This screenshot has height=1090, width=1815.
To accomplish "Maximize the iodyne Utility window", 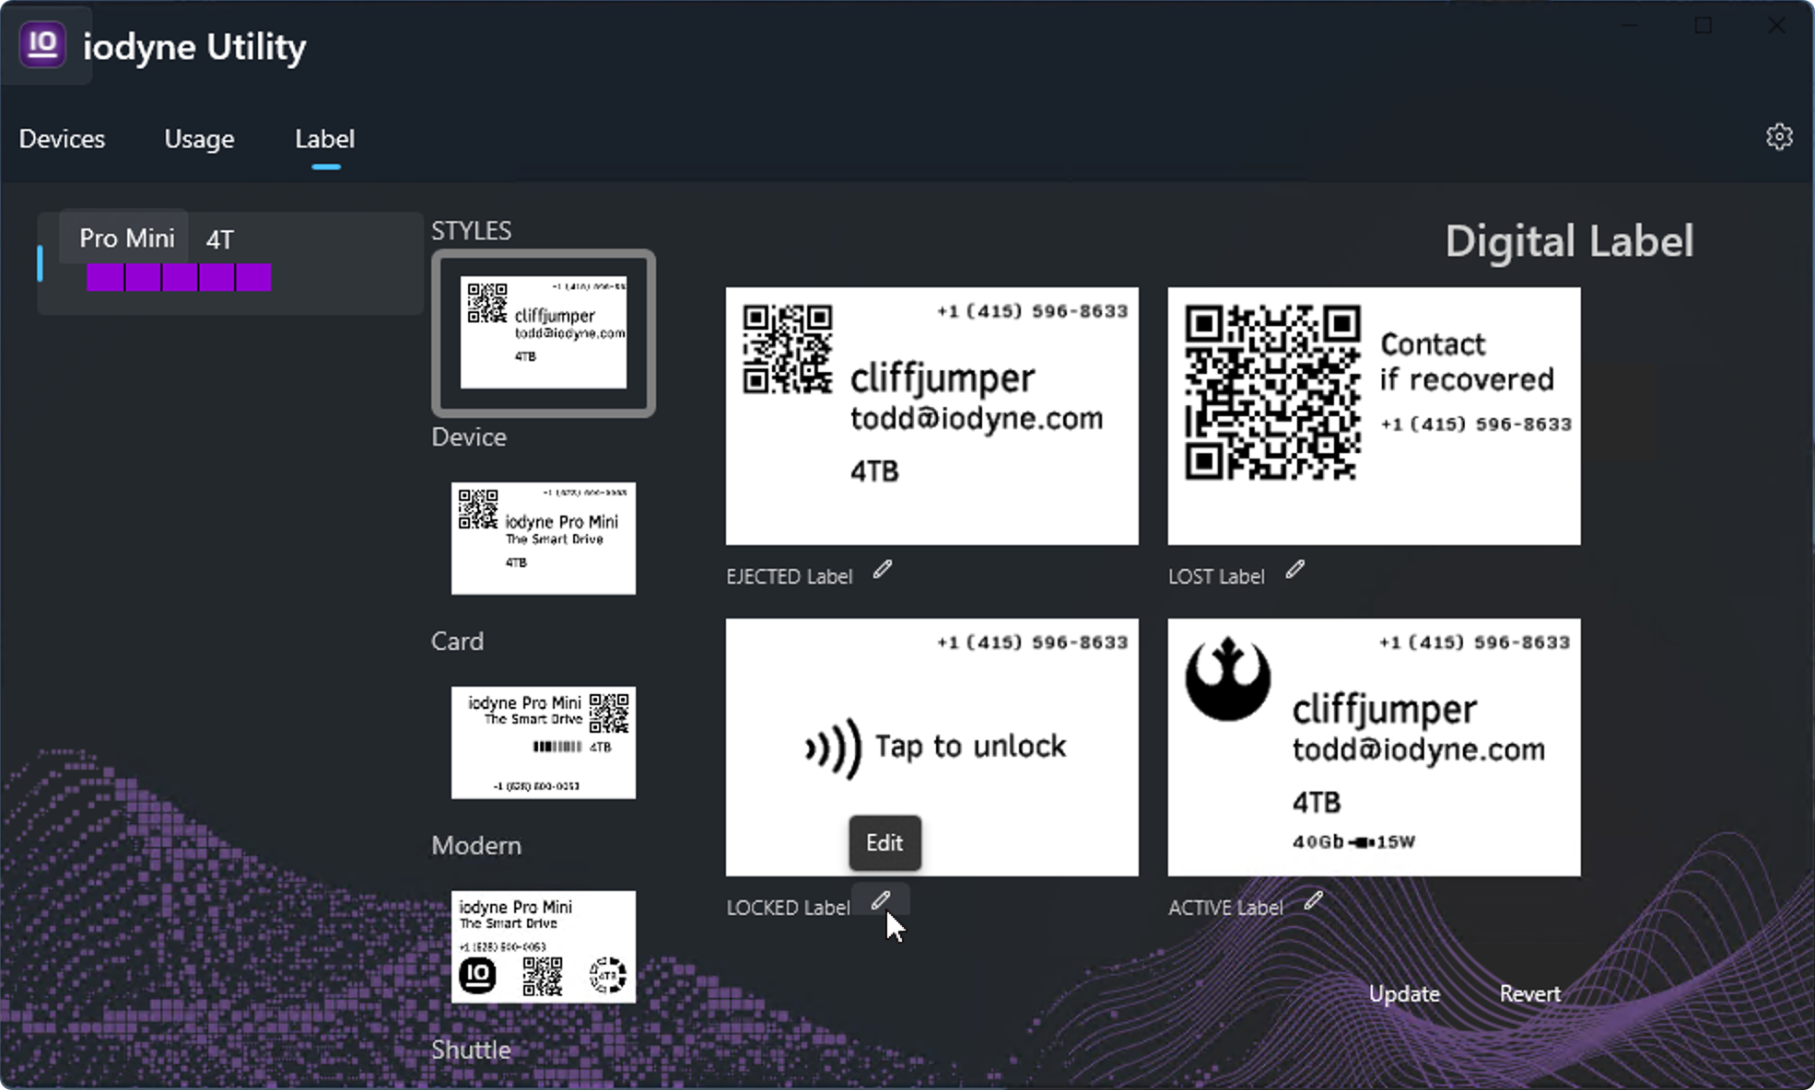I will pyautogui.click(x=1703, y=26).
